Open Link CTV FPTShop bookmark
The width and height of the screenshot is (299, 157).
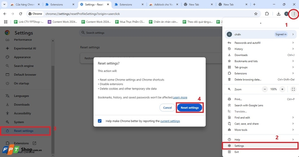pyautogui.click(x=29, y=22)
